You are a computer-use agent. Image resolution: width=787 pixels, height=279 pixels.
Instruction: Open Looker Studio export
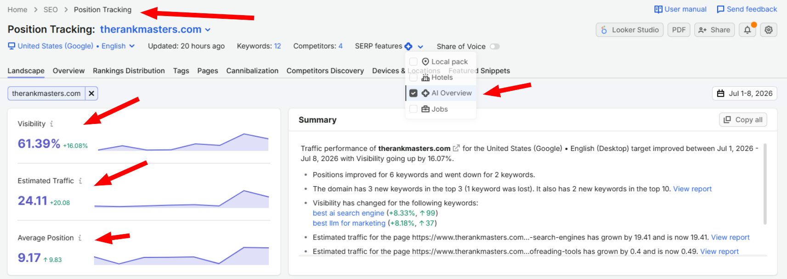pyautogui.click(x=629, y=30)
